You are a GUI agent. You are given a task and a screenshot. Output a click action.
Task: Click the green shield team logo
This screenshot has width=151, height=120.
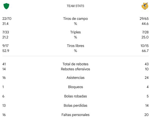6,6
